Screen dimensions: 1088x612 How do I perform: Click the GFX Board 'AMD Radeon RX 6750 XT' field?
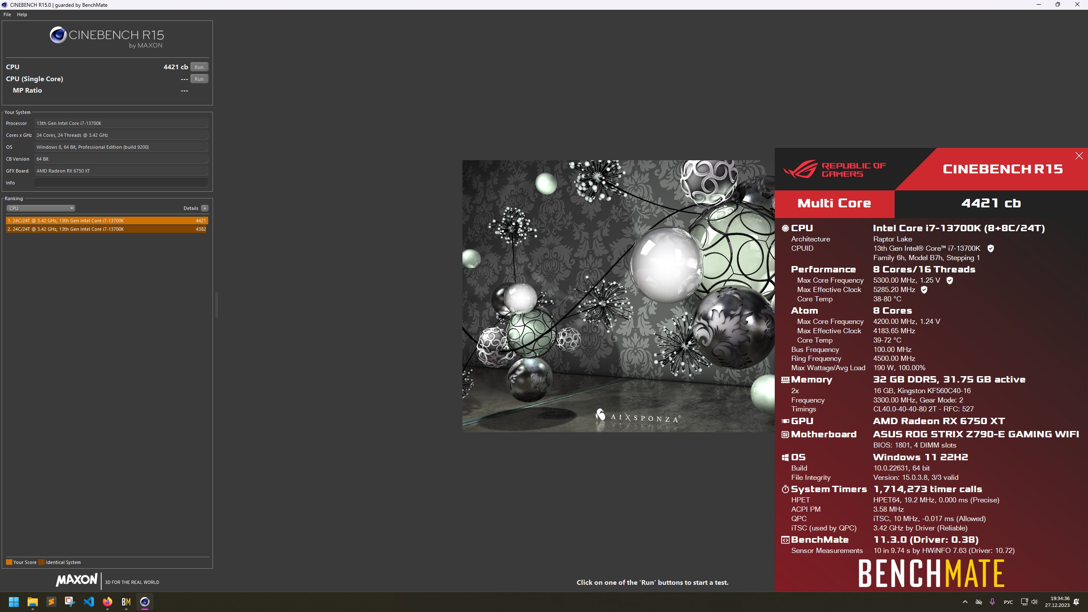[121, 171]
